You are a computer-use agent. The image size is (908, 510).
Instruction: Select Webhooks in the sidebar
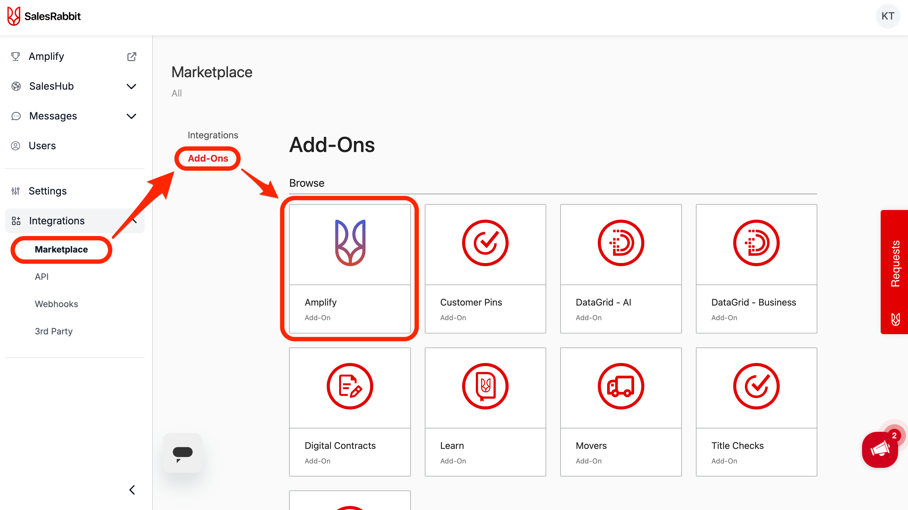(57, 304)
